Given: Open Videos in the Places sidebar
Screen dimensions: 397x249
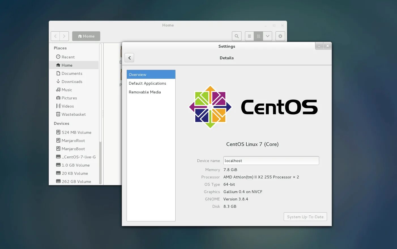Looking at the screenshot, I should 74,106.
